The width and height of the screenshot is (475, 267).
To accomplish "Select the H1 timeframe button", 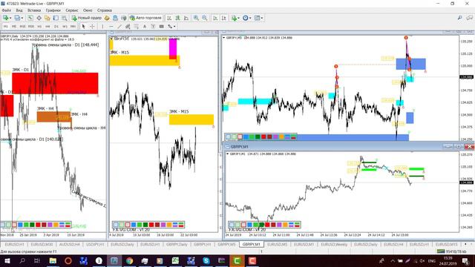I will coord(39,27).
